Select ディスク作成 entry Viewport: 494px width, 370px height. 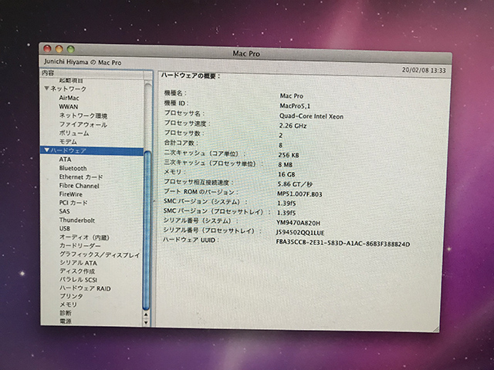pos(77,271)
